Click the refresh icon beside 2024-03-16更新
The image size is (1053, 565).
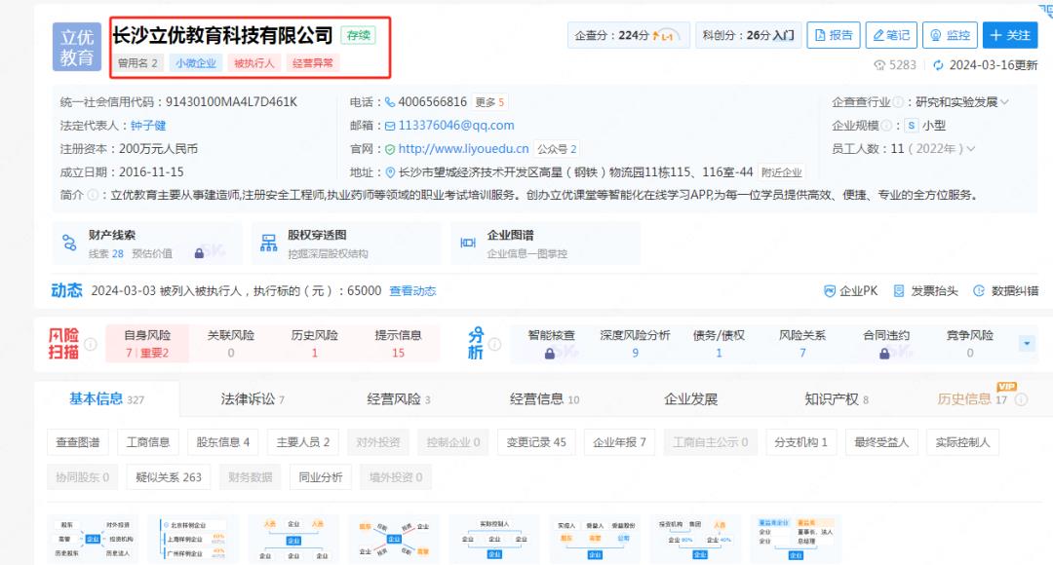(x=938, y=65)
